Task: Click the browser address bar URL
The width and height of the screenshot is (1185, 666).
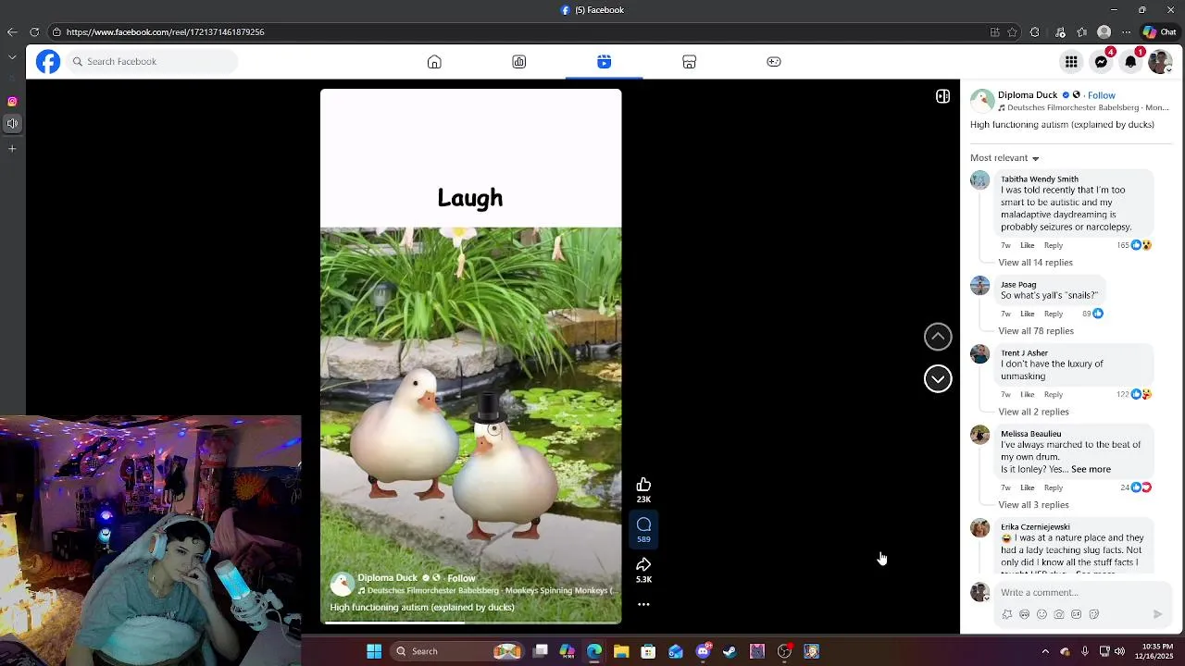Action: [x=165, y=32]
